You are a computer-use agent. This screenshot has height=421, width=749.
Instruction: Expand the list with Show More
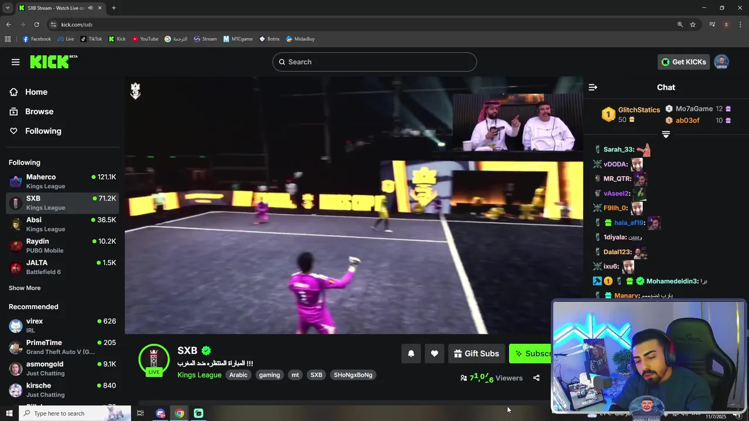(x=25, y=288)
